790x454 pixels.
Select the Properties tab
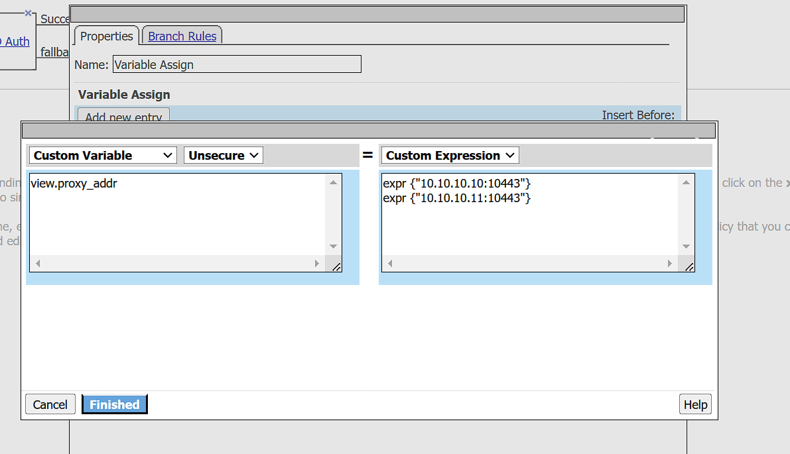[105, 36]
